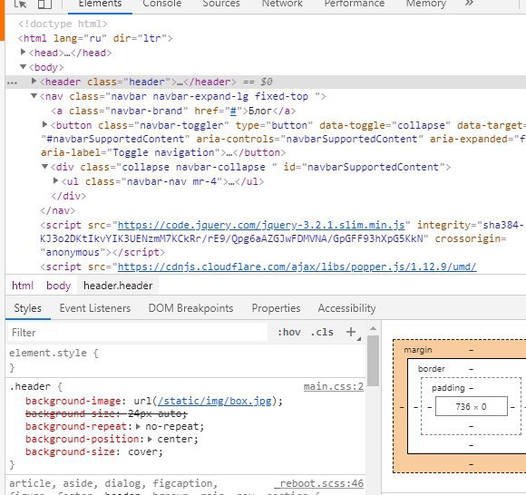
Task: Open the popper.js cloudflare script link
Action: pos(297,267)
